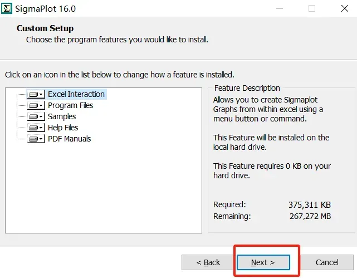
Task: Select the Excel Interaction feature label
Action: point(76,94)
